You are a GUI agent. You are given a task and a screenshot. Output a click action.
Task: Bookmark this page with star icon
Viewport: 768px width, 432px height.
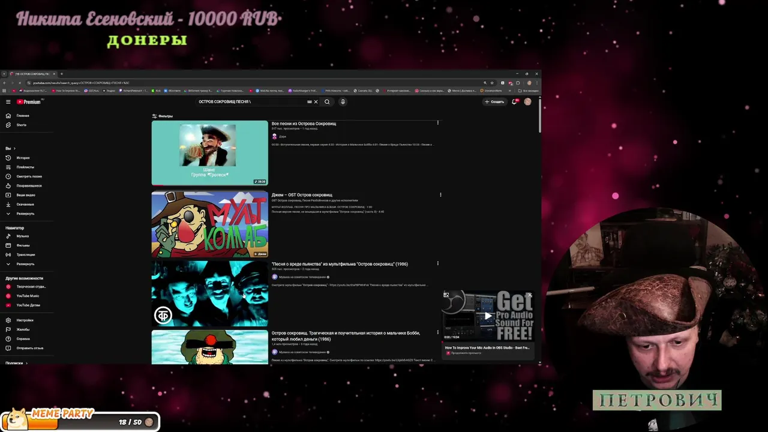(x=492, y=83)
